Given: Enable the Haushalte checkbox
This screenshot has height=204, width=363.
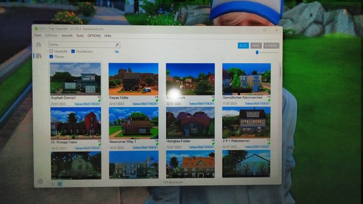Looking at the screenshot, I should coord(51,51).
